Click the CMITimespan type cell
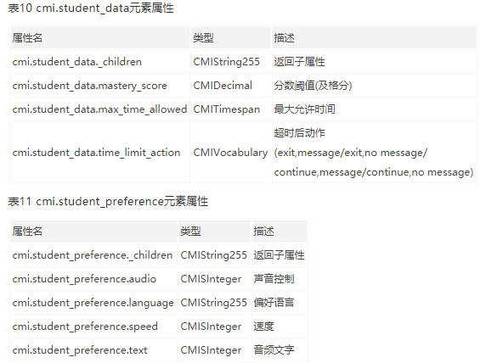Viewport: 486px width, 363px height. point(231,109)
